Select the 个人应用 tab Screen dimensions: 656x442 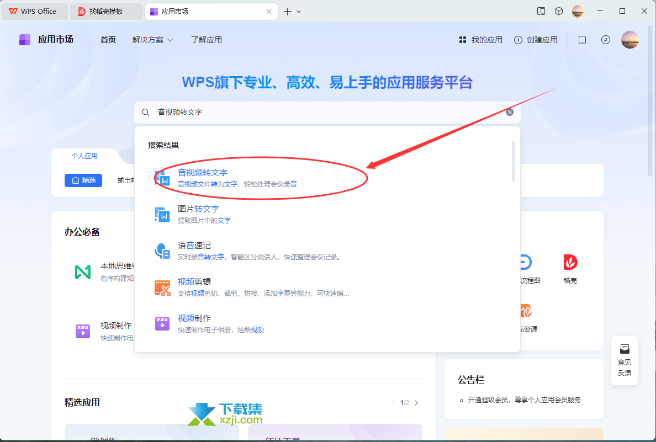[x=84, y=156]
